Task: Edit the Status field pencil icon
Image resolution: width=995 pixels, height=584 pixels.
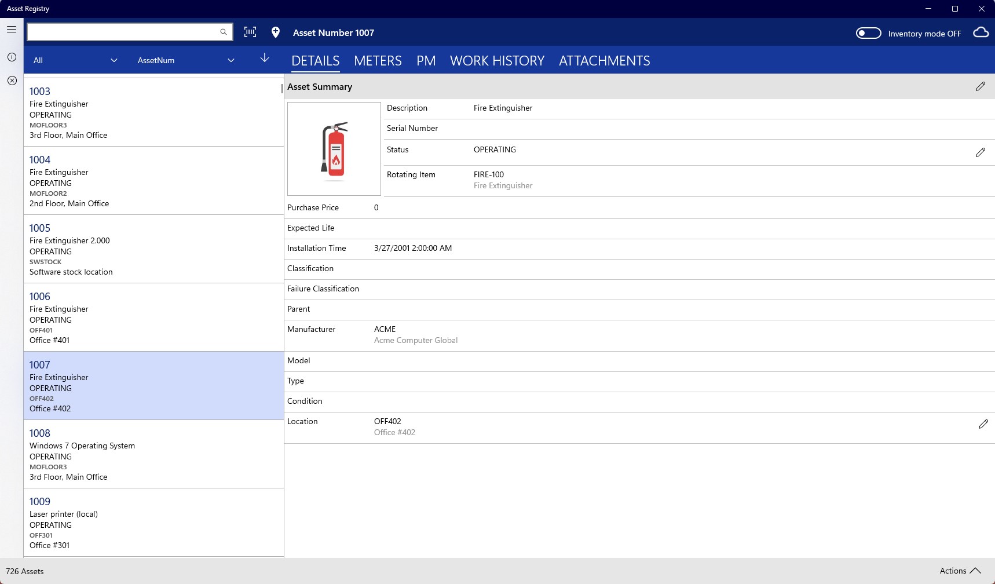Action: point(980,152)
